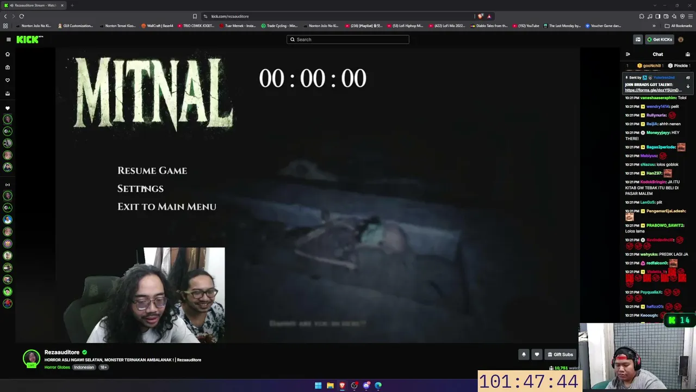Open the streamer avatar next to the title
Viewport: 696px width, 392px height.
coord(32,359)
